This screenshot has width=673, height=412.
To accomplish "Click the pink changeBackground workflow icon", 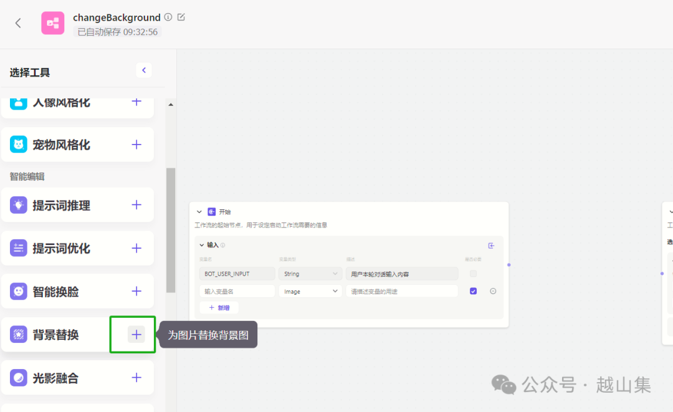I will pos(53,23).
